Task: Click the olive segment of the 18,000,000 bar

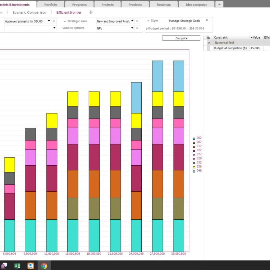Action: pos(94,209)
